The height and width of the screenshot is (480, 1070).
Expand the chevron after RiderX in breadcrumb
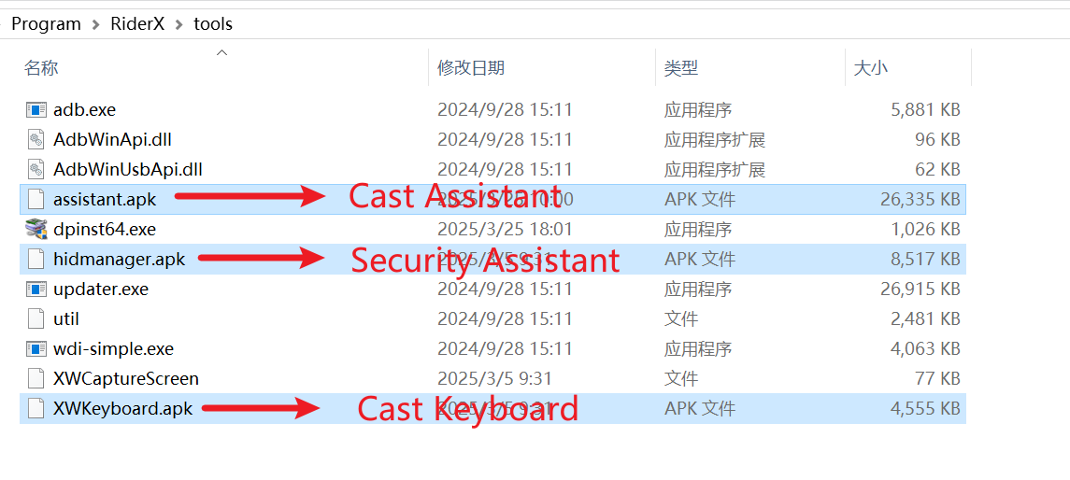(179, 24)
